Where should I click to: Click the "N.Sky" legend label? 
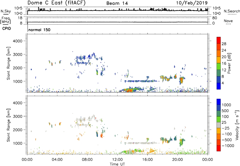(6, 11)
